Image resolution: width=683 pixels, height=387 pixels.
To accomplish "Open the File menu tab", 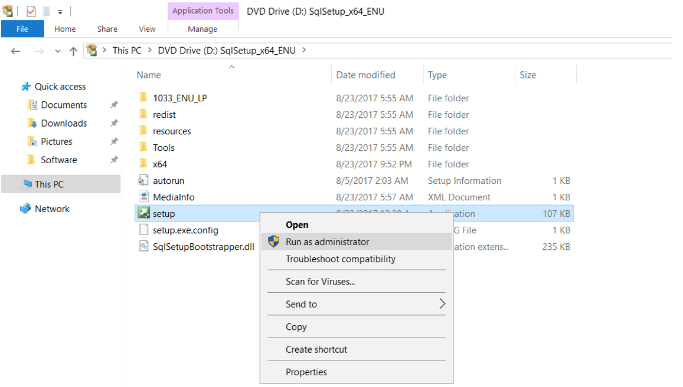I will [22, 29].
